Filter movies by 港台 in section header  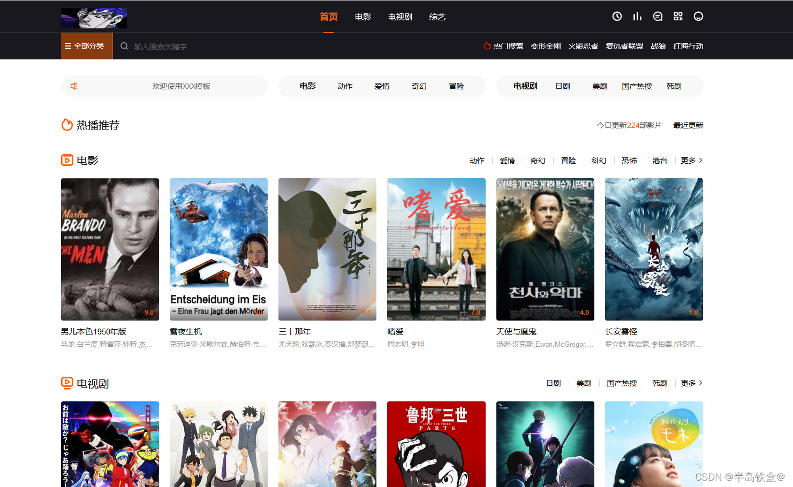point(660,161)
